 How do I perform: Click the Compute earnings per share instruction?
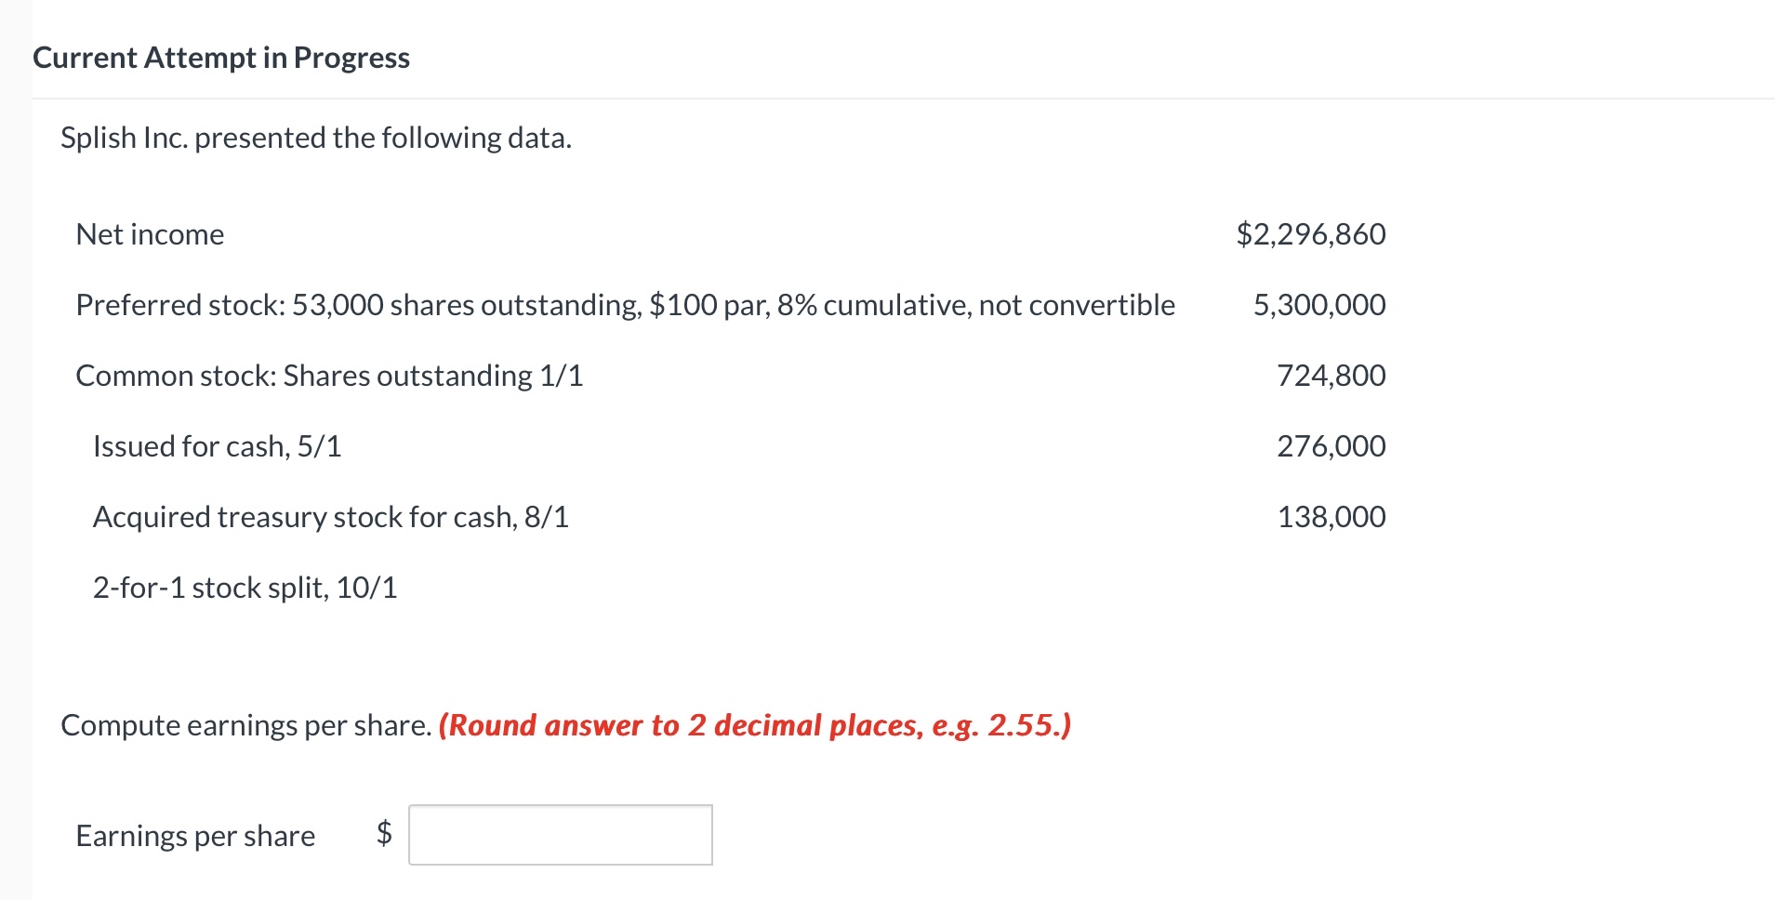(246, 725)
